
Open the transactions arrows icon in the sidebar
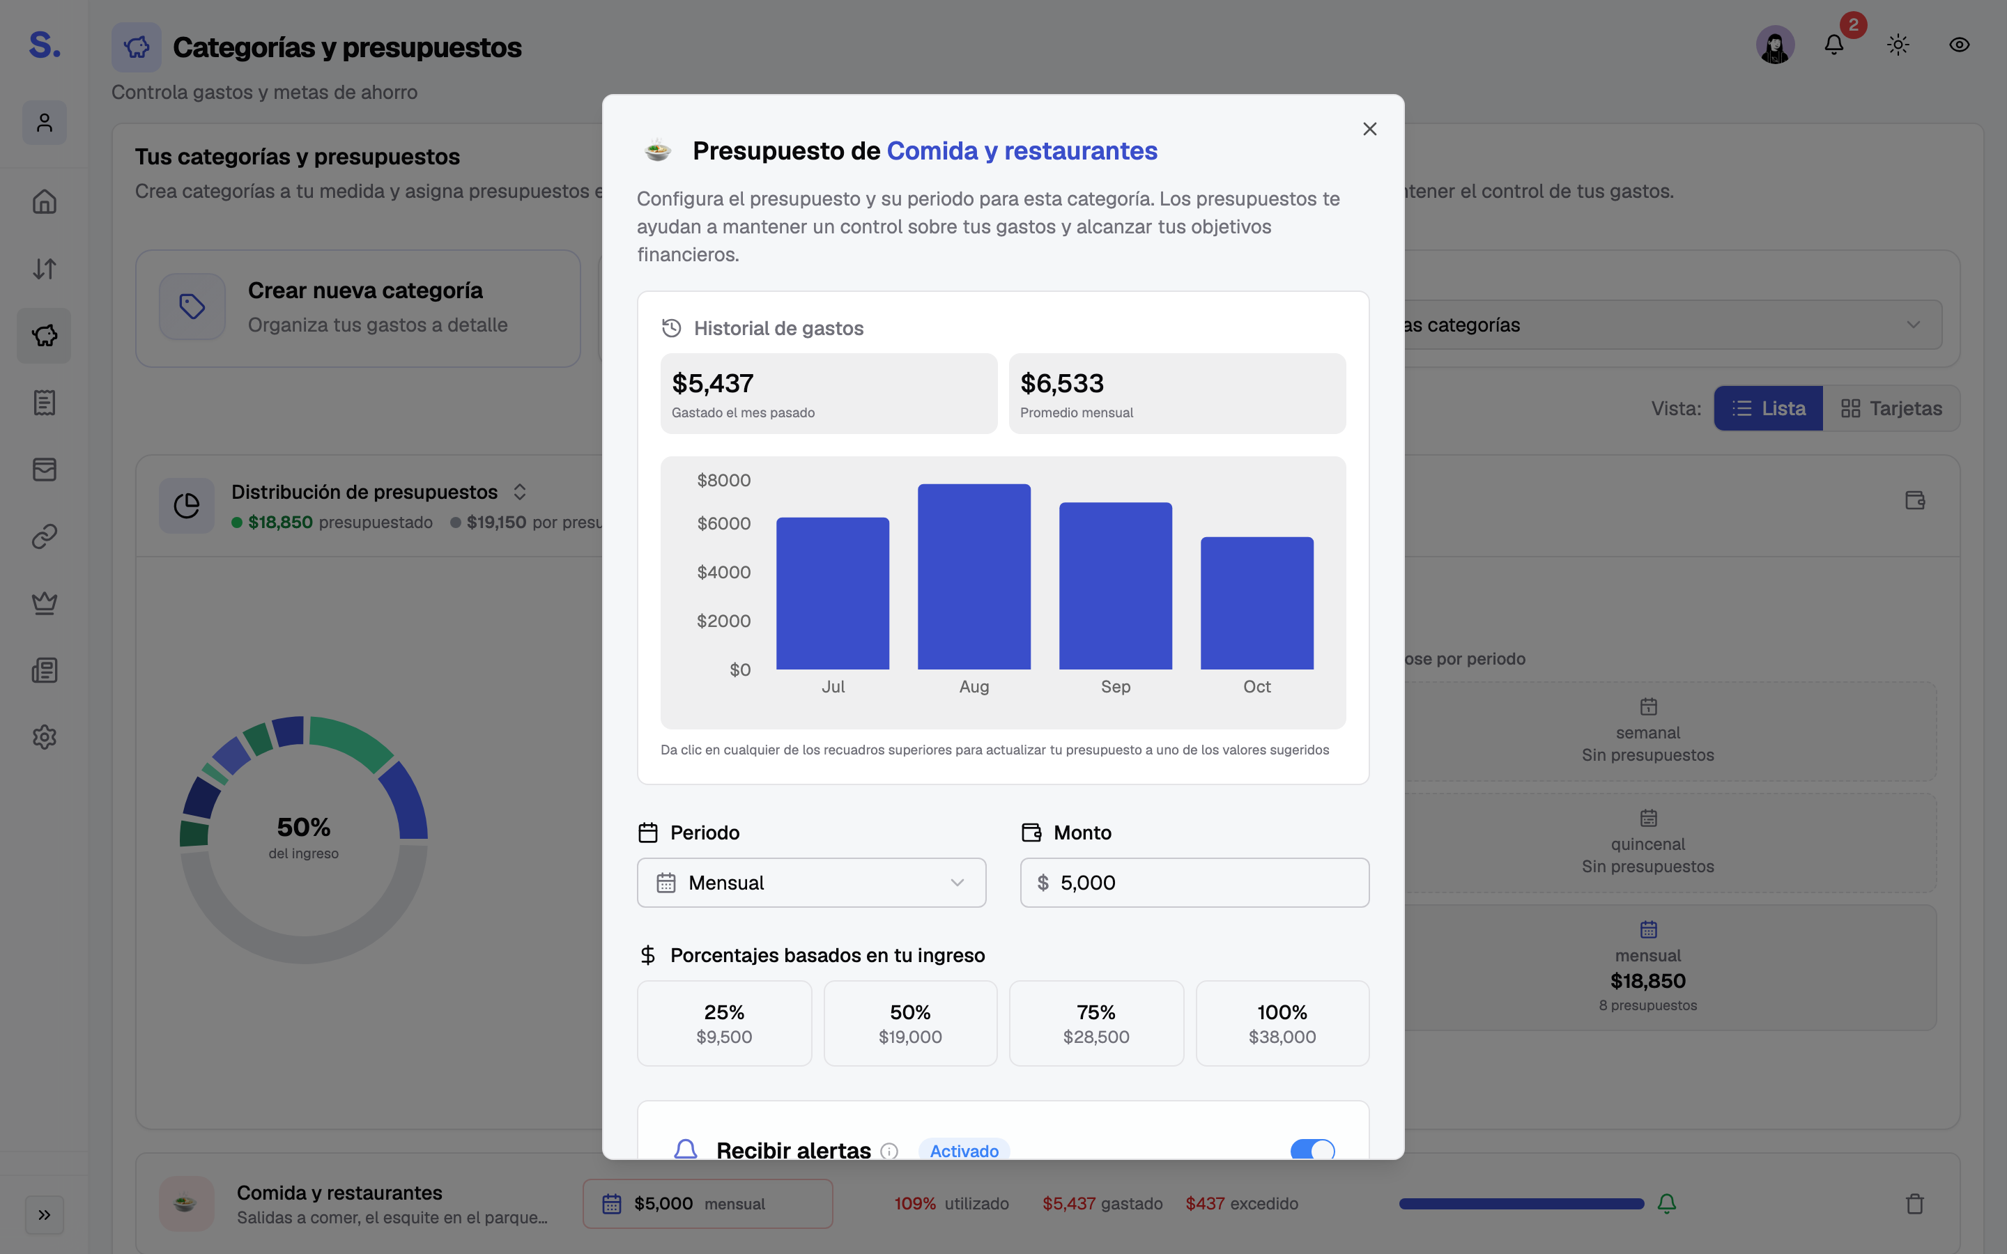click(44, 269)
